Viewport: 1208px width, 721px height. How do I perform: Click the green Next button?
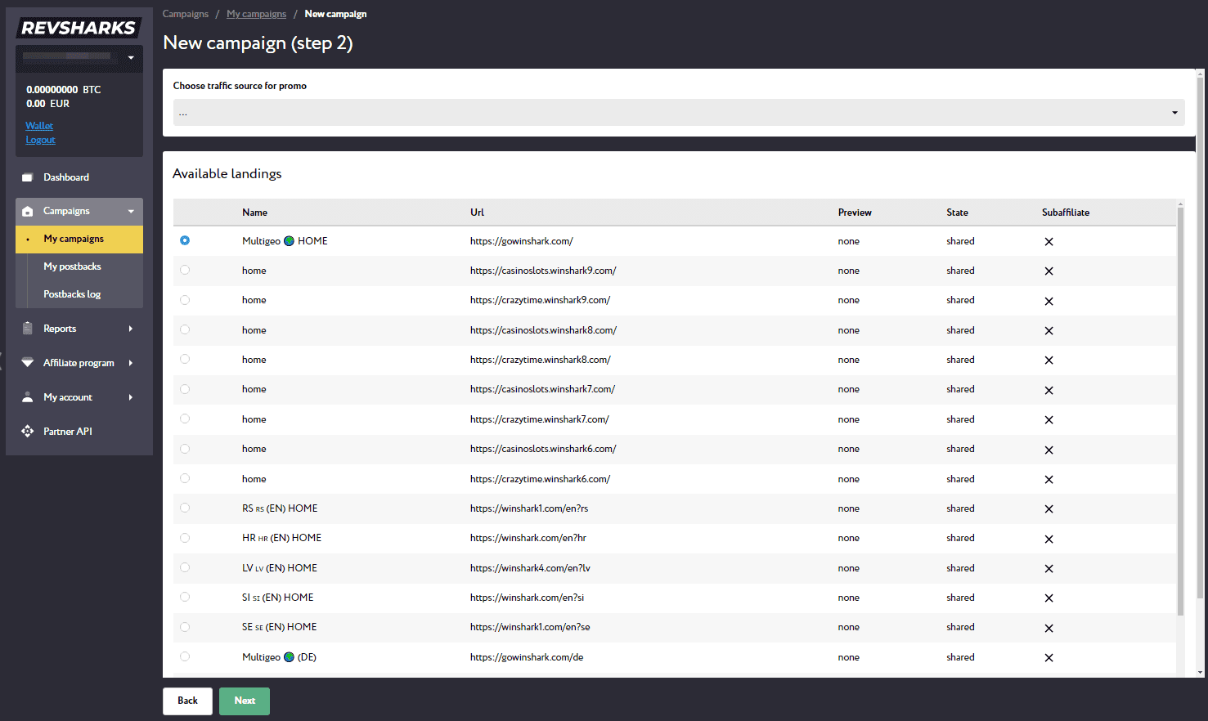pos(245,701)
